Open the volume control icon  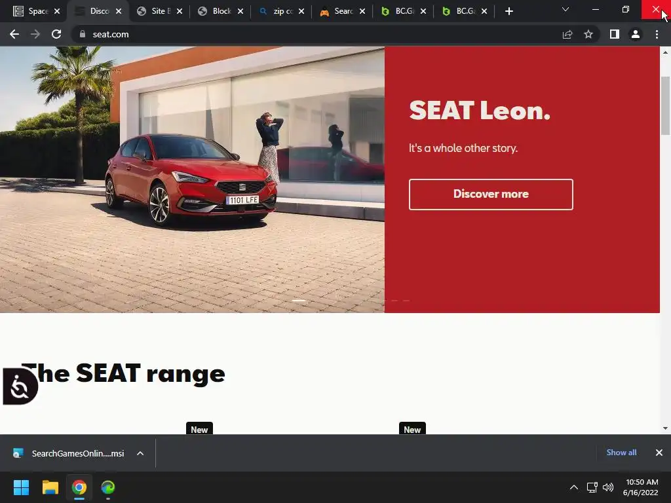608,487
